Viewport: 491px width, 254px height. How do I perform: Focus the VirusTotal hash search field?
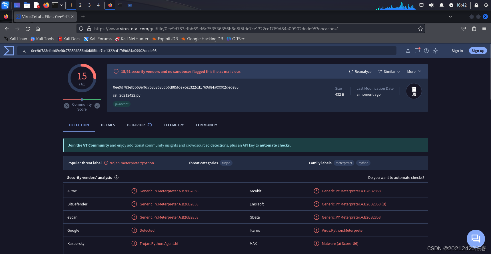pyautogui.click(x=206, y=51)
